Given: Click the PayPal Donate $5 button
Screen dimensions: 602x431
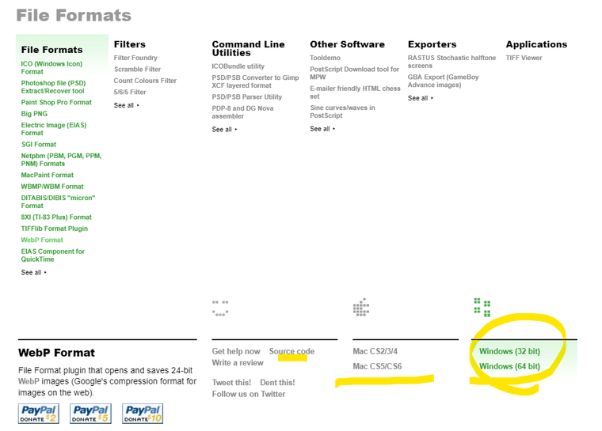Looking at the screenshot, I should 90,414.
